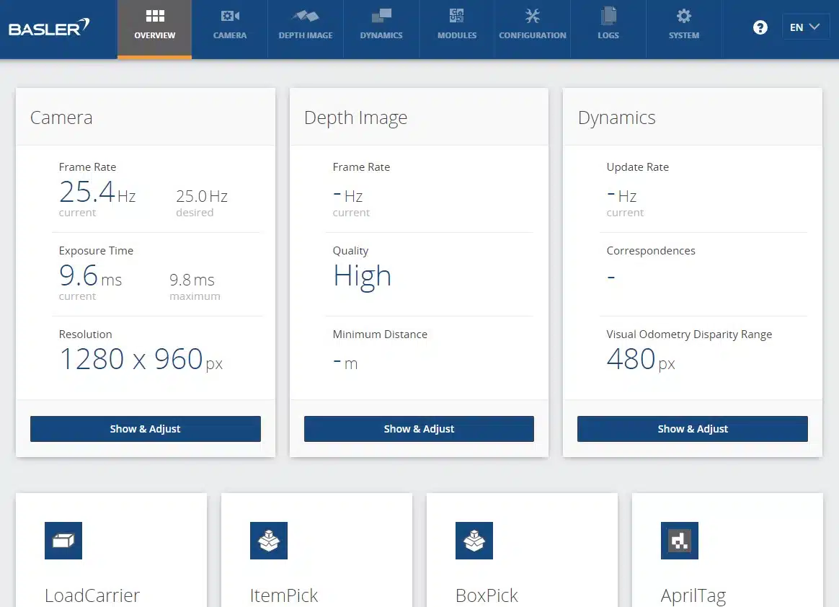Click the LoadCarrier card title
839x607 pixels.
(x=92, y=595)
